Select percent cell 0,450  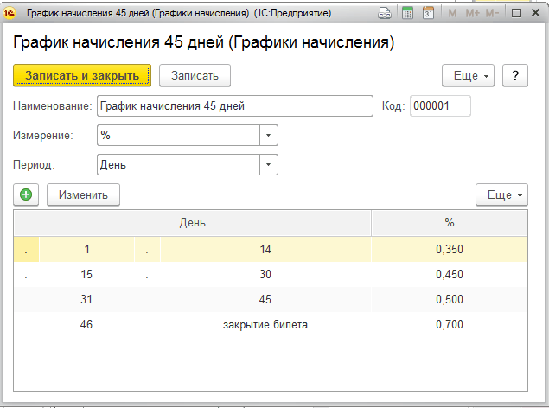[450, 274]
